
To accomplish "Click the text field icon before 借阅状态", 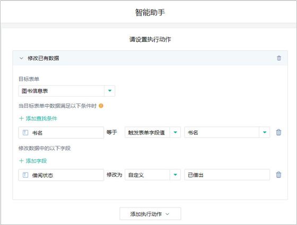I will [x=25, y=175].
